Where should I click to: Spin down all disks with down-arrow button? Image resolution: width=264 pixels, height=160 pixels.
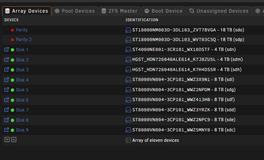coord(7,140)
